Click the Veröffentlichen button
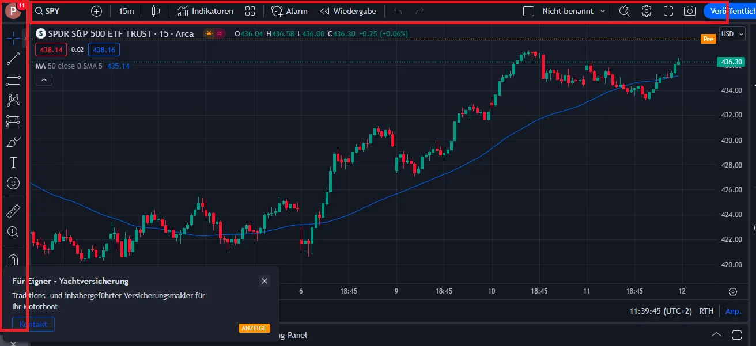 [729, 11]
